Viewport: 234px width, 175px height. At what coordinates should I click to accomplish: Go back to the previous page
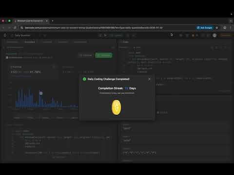coord(3,28)
